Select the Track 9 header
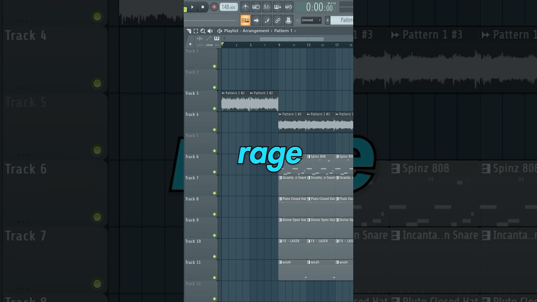 click(x=201, y=227)
